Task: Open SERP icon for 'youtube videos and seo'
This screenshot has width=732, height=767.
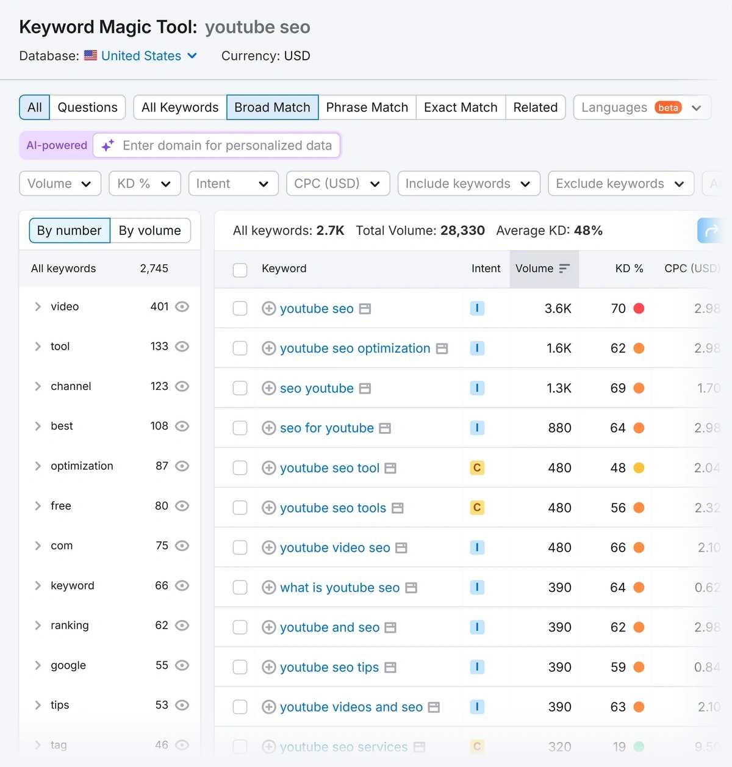Action: point(434,708)
